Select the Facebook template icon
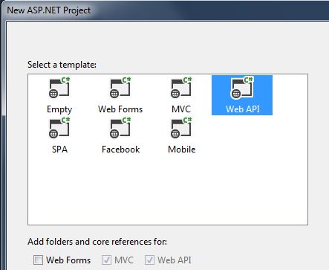This screenshot has height=270, width=329. [120, 128]
